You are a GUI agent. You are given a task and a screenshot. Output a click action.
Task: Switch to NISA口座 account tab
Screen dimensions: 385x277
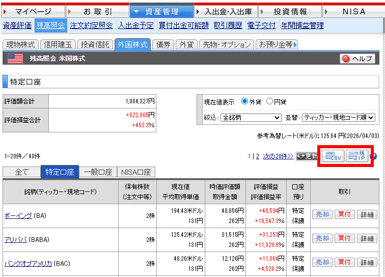[135, 172]
